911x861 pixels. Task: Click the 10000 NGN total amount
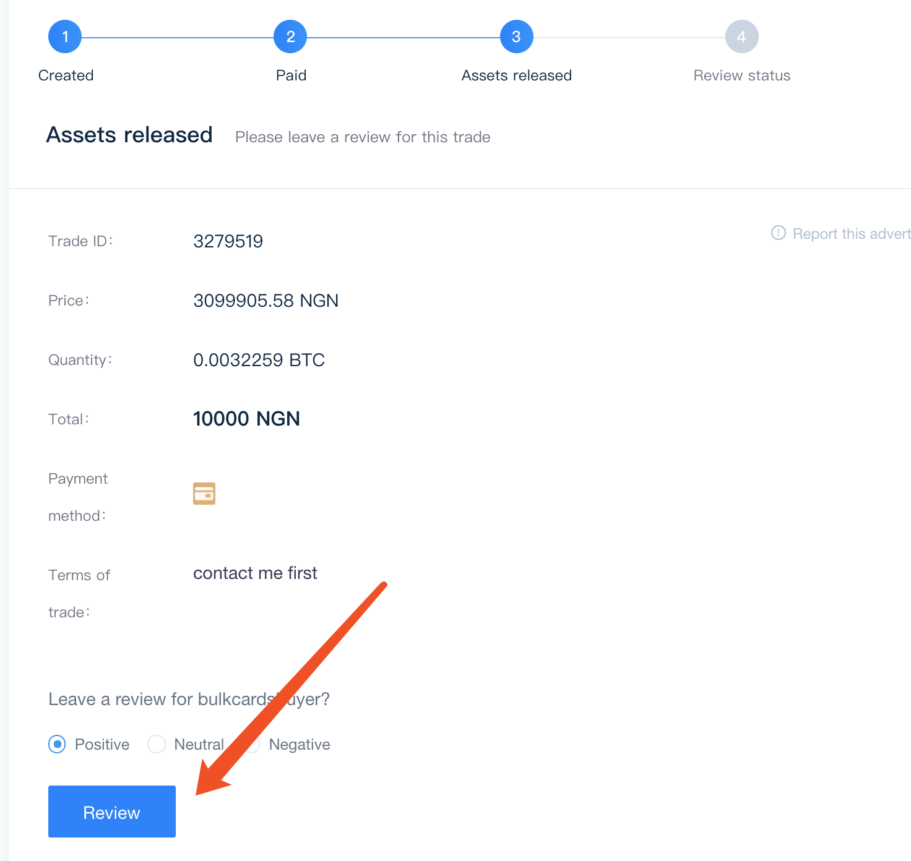(x=246, y=419)
